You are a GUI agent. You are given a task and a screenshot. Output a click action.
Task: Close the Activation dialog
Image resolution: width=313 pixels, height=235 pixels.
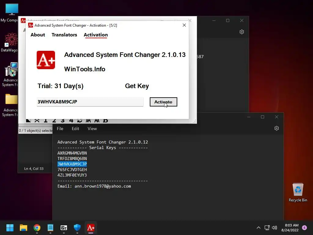click(x=184, y=25)
